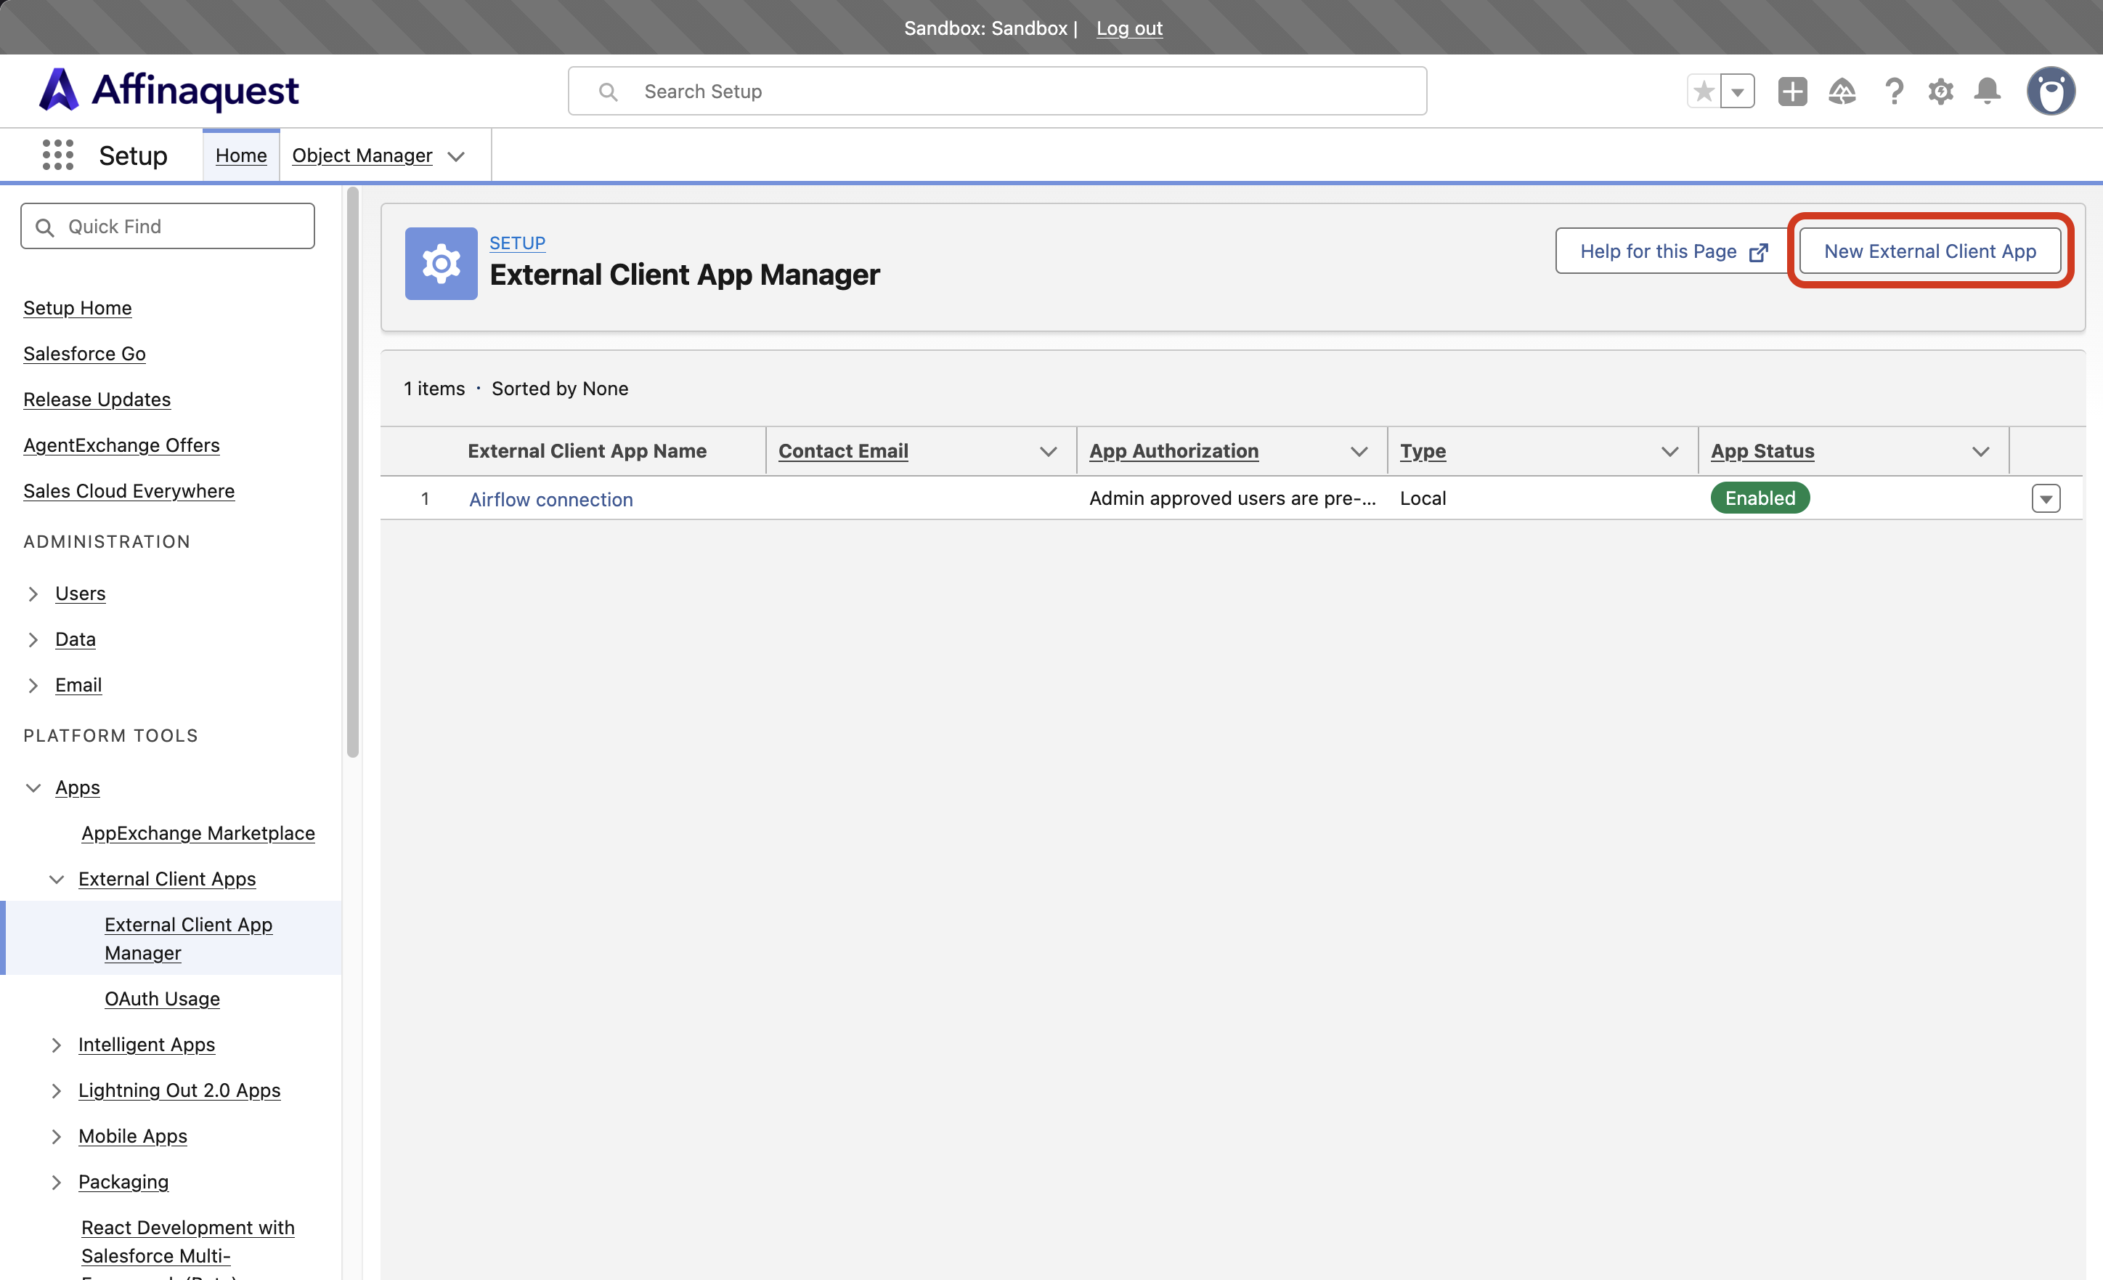Open the setup gear menu icon
The height and width of the screenshot is (1280, 2103).
[x=1941, y=92]
